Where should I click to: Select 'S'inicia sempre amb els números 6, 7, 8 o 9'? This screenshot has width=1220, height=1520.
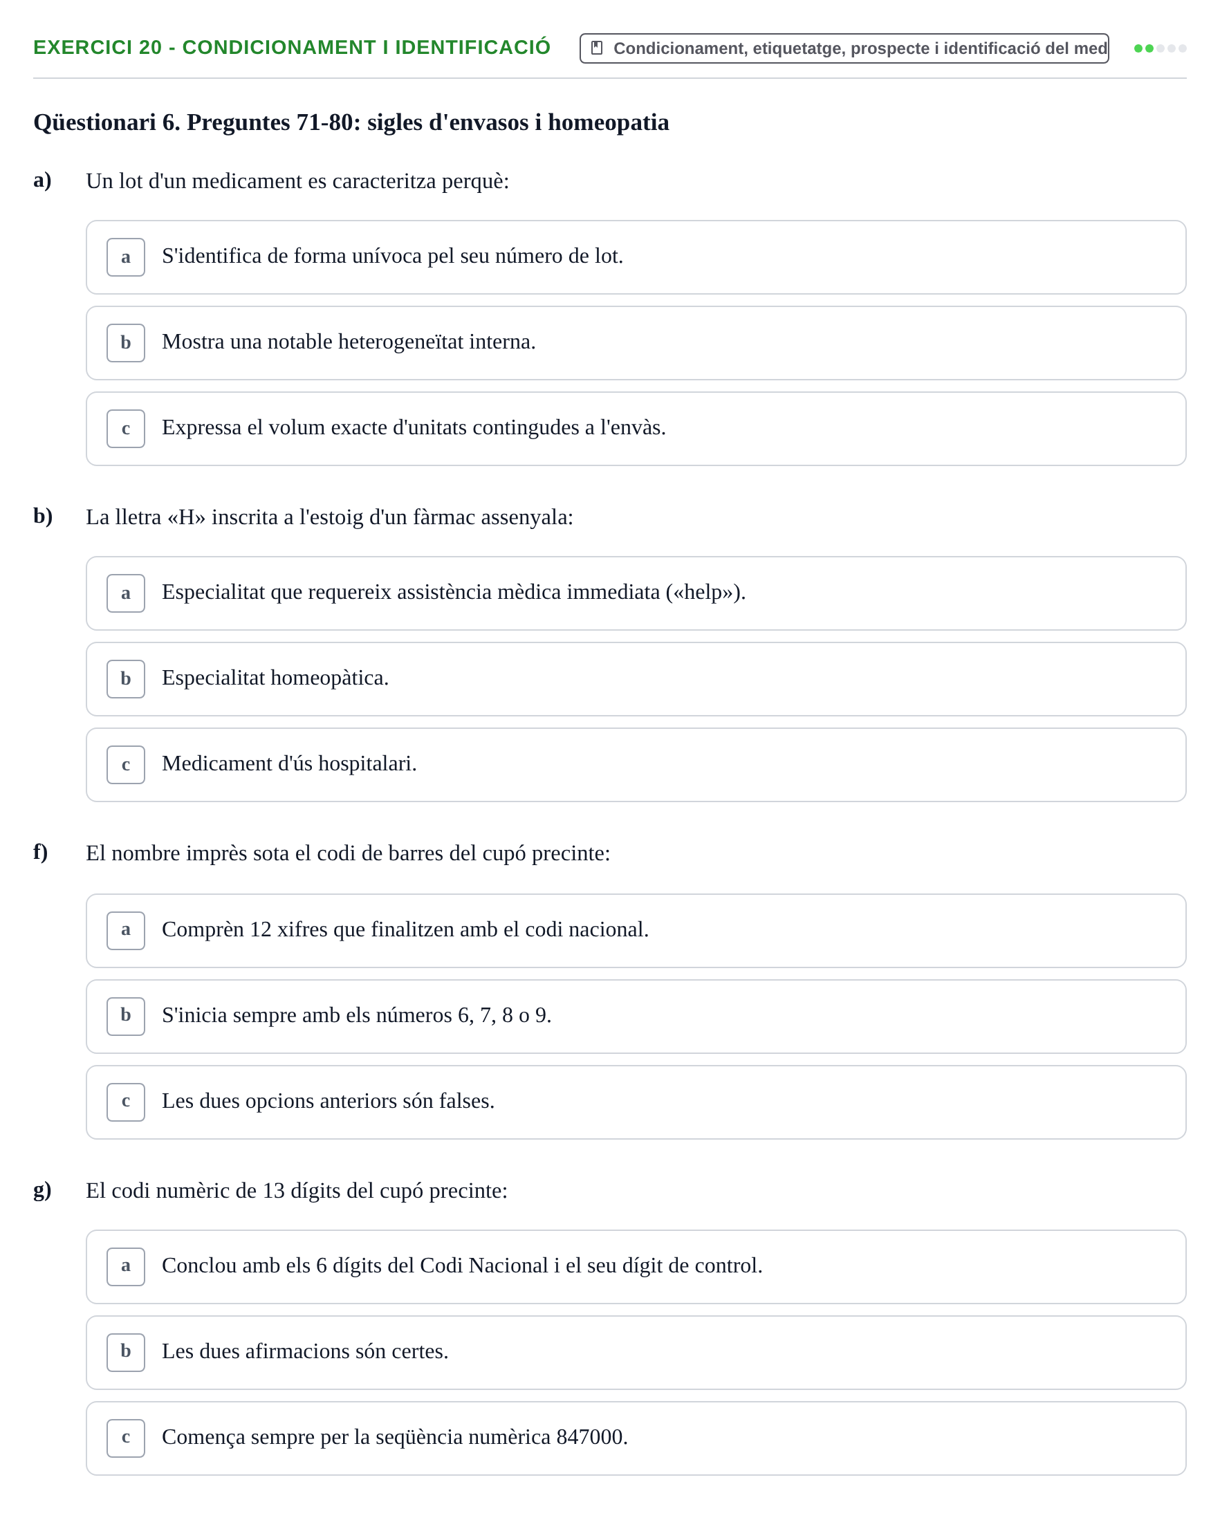click(636, 1017)
